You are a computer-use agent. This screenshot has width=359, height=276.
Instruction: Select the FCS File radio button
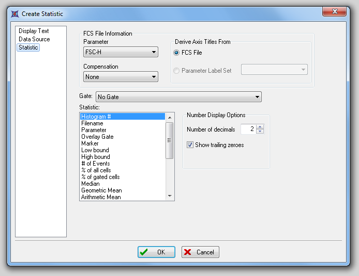(x=177, y=53)
